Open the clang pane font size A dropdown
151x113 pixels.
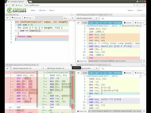point(79,23)
